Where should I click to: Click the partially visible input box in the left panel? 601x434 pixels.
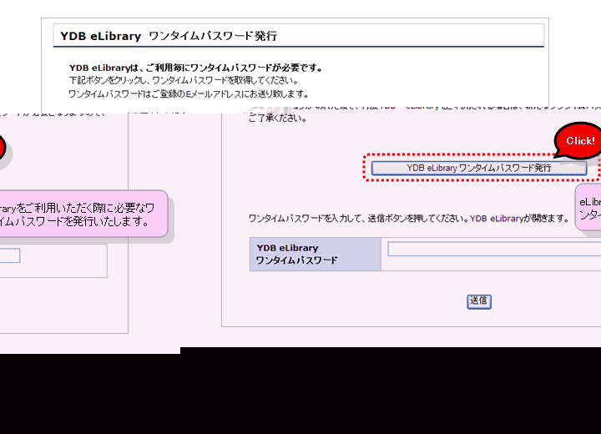9,255
